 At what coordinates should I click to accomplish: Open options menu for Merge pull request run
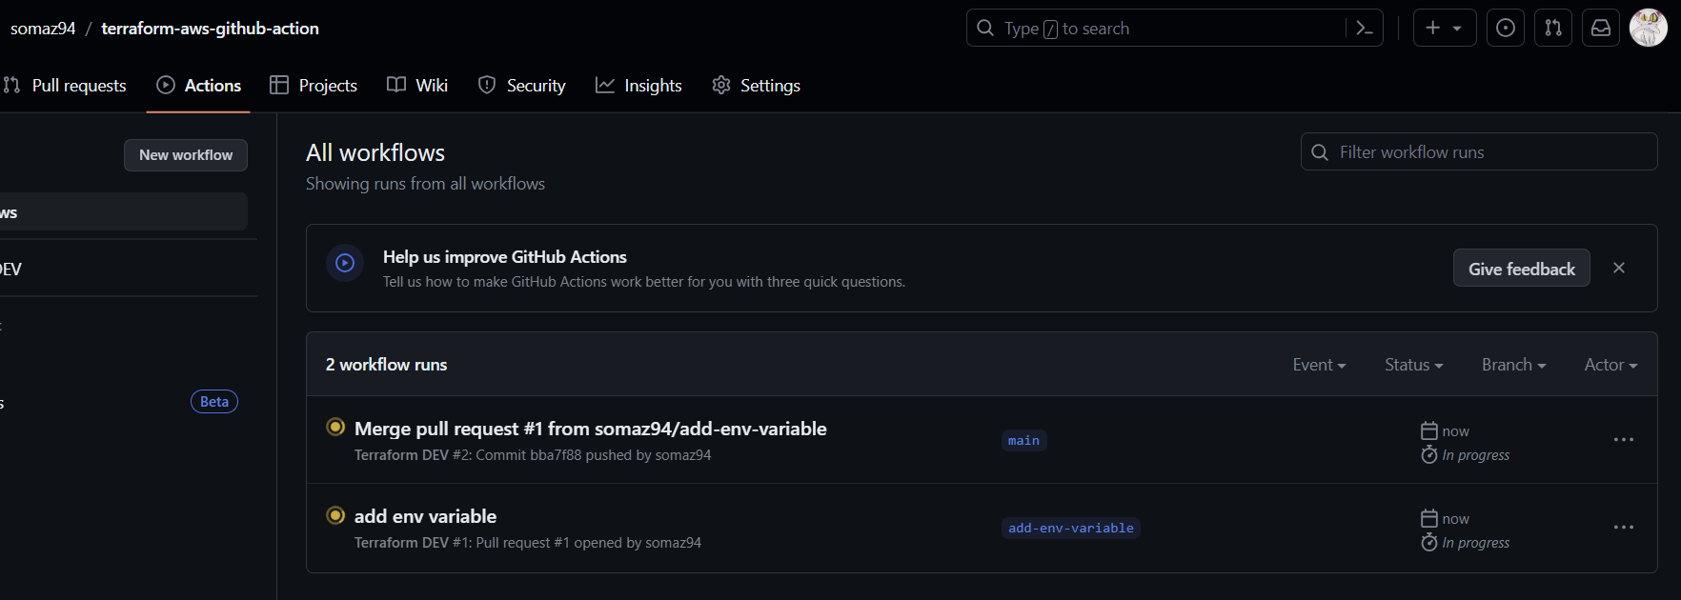coord(1624,440)
